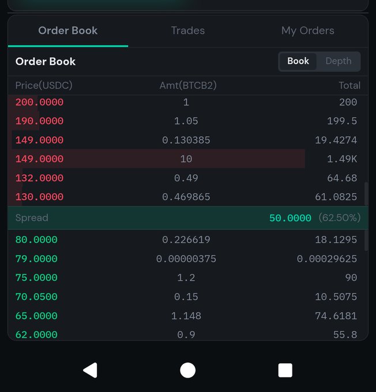The width and height of the screenshot is (376, 392).
Task: Click the total 0.00029625
Action: (327, 259)
